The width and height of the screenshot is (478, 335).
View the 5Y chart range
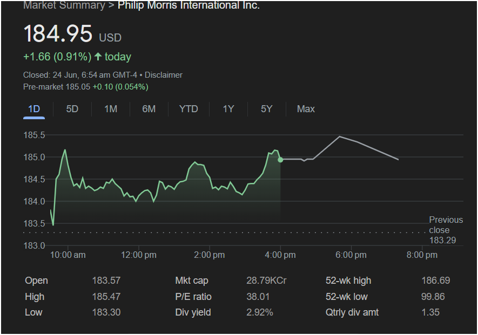coord(266,109)
